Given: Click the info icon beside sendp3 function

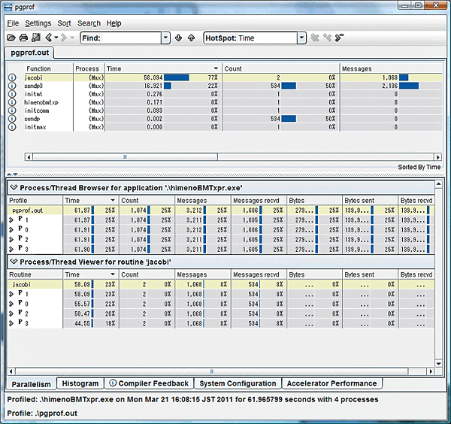Looking at the screenshot, I should (x=12, y=86).
